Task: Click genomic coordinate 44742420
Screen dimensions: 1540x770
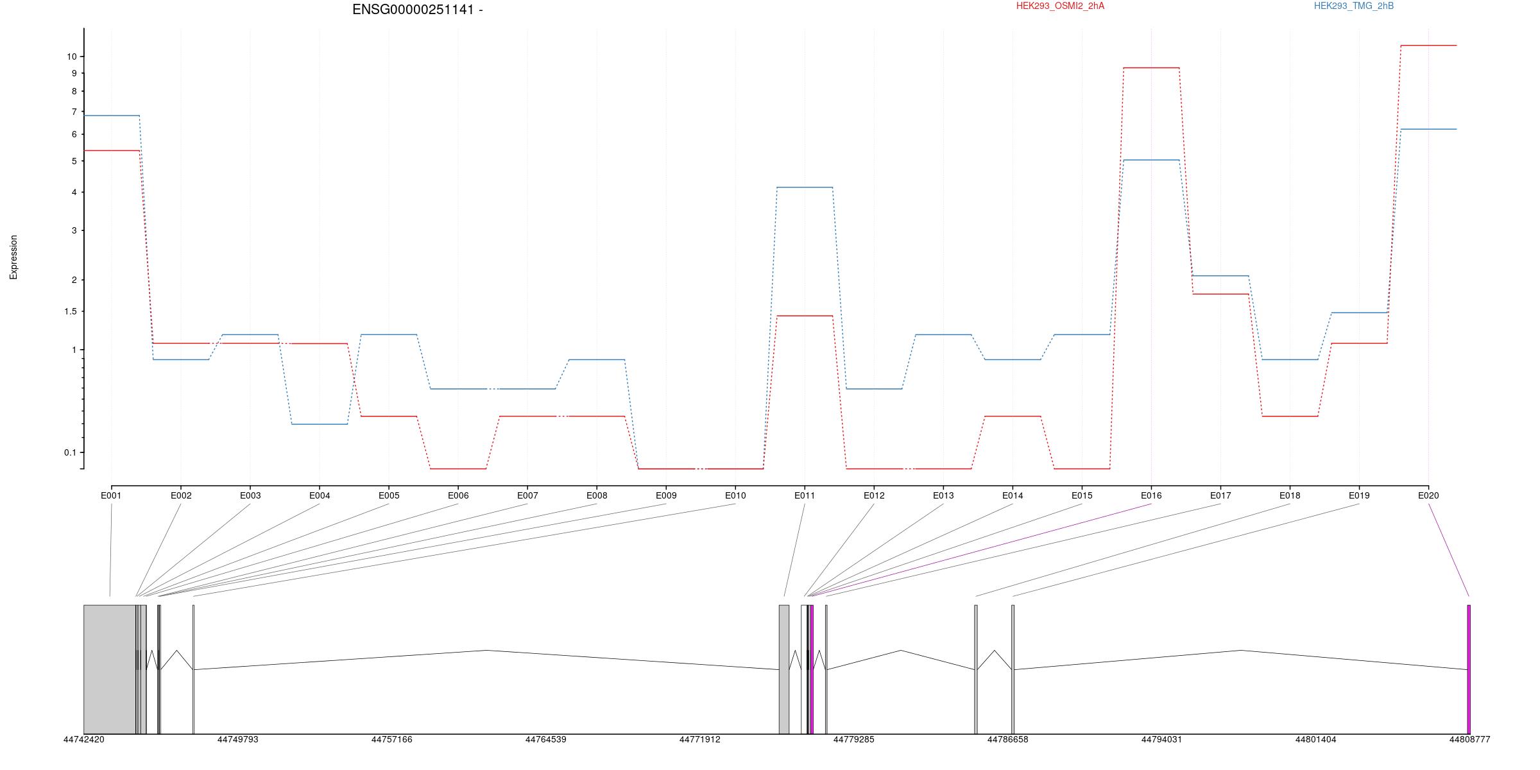Action: (x=83, y=740)
